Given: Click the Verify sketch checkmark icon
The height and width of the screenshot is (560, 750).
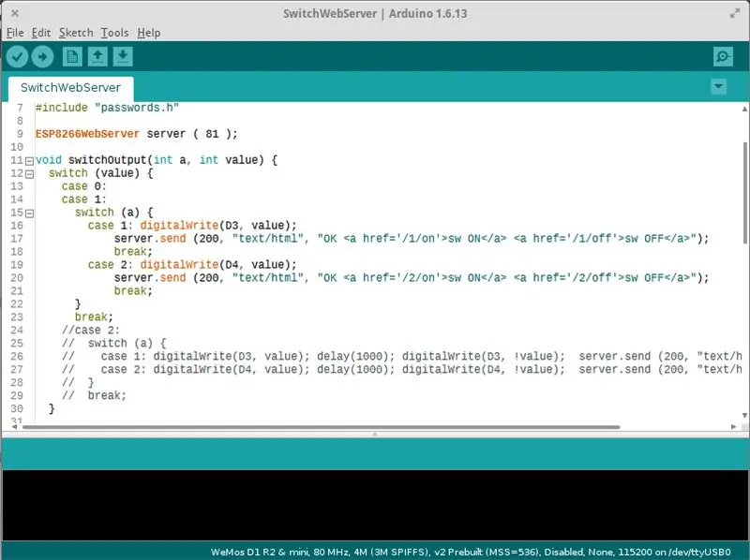Looking at the screenshot, I should pos(17,57).
